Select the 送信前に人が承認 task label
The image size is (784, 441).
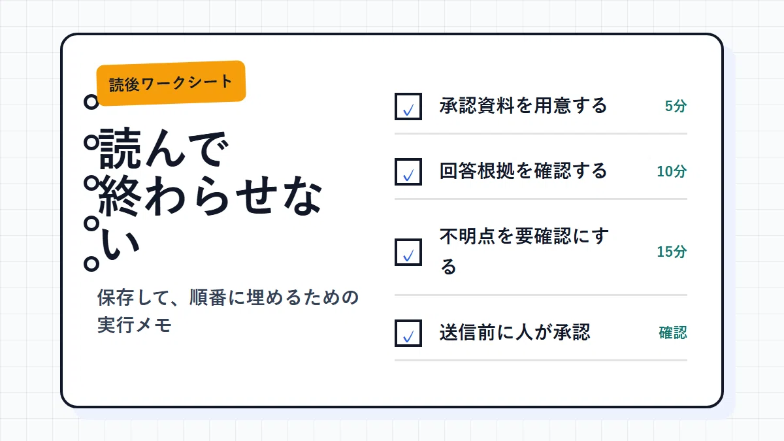click(x=515, y=332)
